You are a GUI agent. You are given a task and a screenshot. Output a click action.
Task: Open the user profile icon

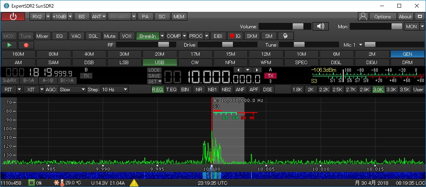pyautogui.click(x=363, y=16)
